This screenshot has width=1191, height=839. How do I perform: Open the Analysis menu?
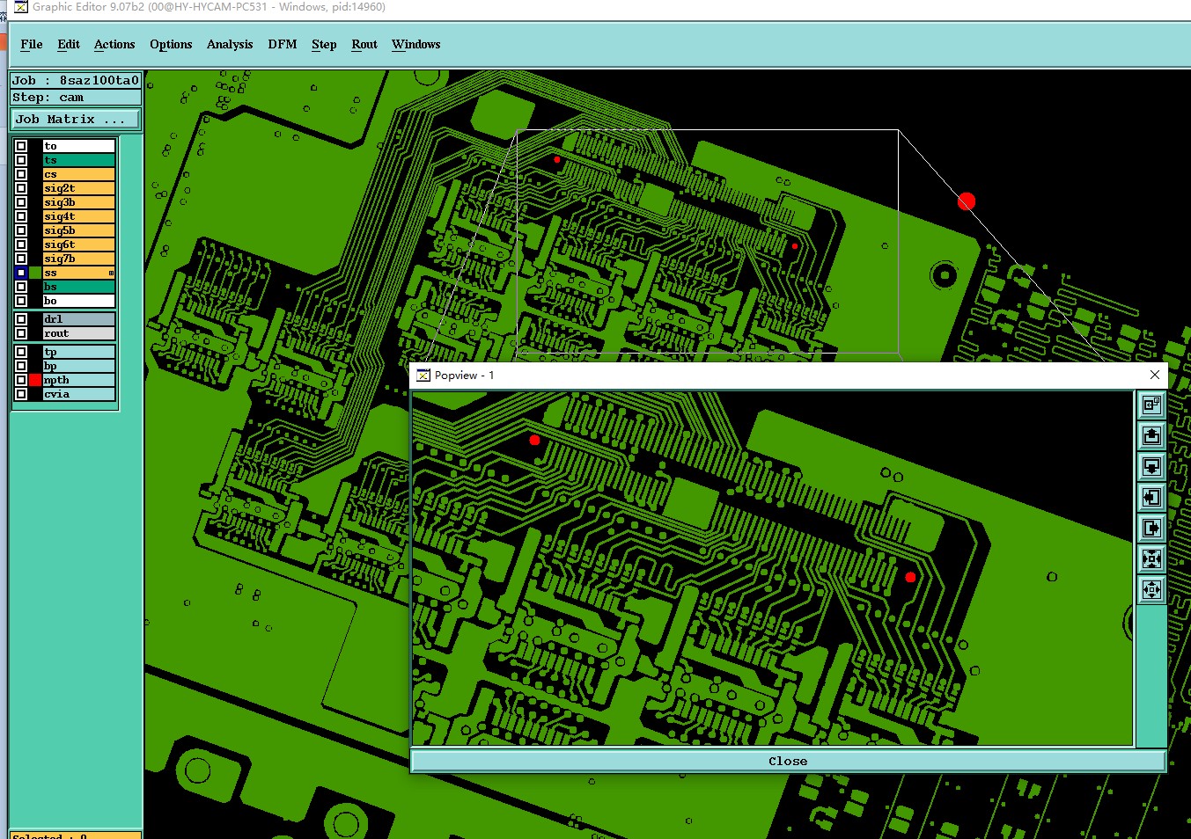pyautogui.click(x=230, y=44)
